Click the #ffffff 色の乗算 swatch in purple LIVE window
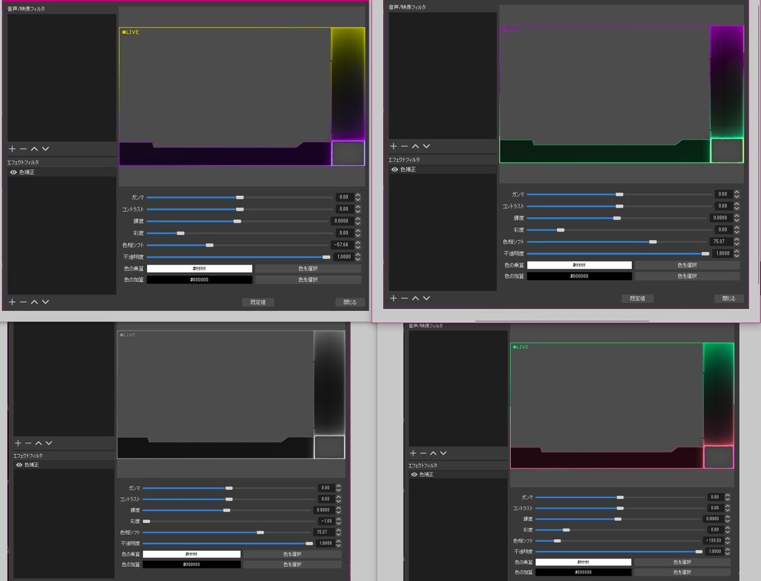 point(579,265)
